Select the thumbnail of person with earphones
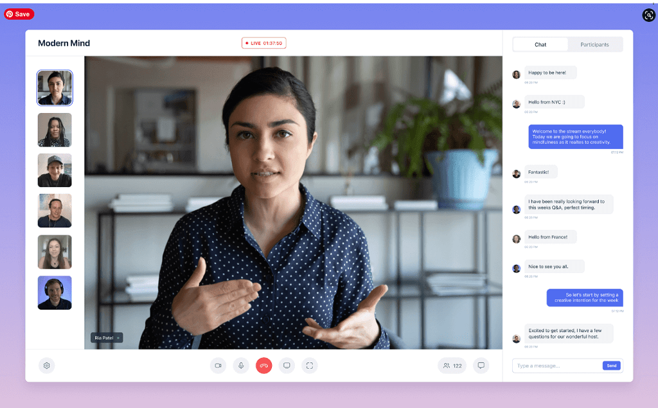 pos(55,211)
